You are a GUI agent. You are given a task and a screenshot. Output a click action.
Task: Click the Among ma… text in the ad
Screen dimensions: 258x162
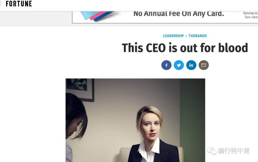coord(251,13)
